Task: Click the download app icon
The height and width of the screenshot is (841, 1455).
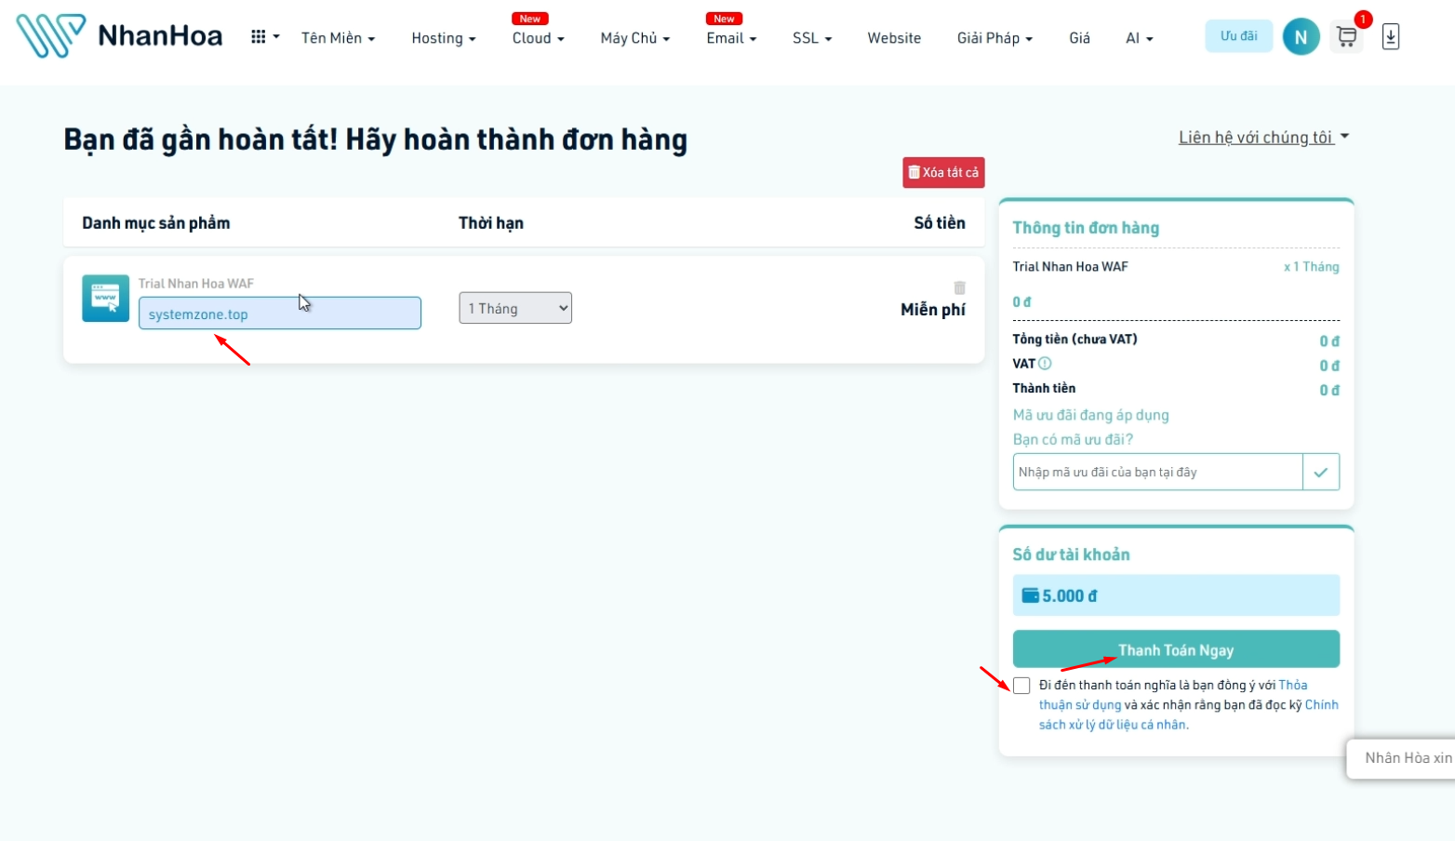Action: pos(1391,37)
